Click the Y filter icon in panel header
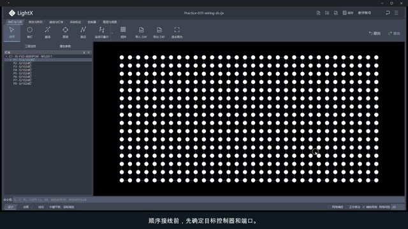The image size is (408, 229). coord(89,52)
